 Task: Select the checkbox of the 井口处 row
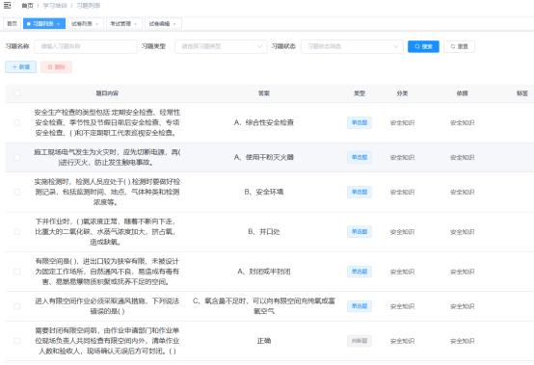(17, 232)
